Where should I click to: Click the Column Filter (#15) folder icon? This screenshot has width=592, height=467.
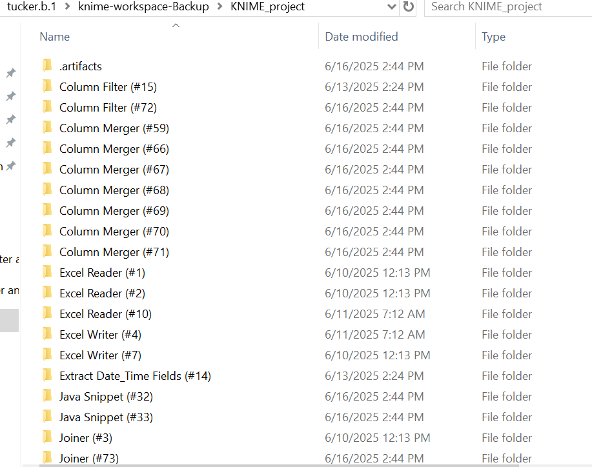coord(47,86)
